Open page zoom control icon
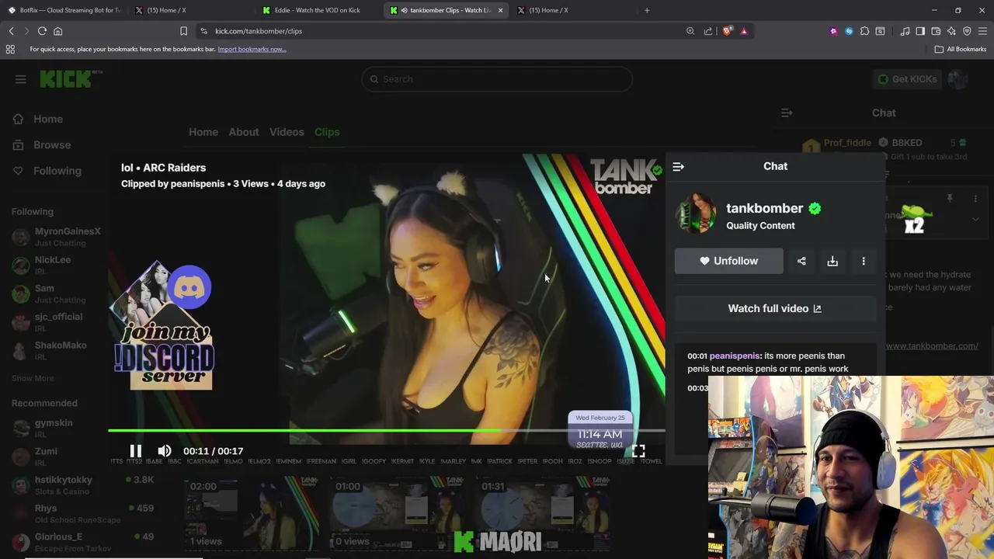This screenshot has height=559, width=994. [x=690, y=31]
